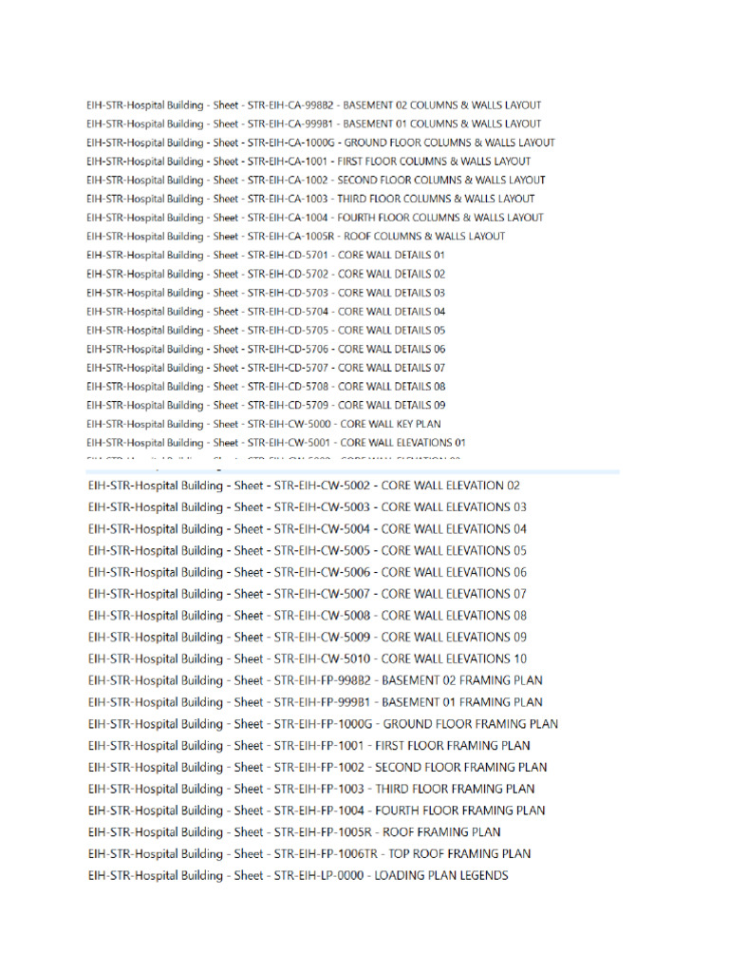This screenshot has width=729, height=973.
Task: Choose the FIRST FLOOR COLUMNS & WALLS LAYOUT sheet
Action: click(x=308, y=162)
